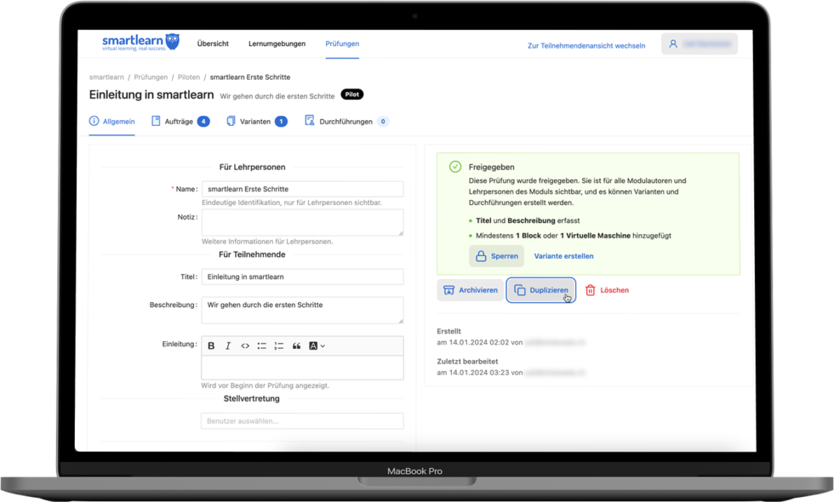Image resolution: width=834 pixels, height=502 pixels.
Task: Click the code formatting icon
Action: coord(245,345)
